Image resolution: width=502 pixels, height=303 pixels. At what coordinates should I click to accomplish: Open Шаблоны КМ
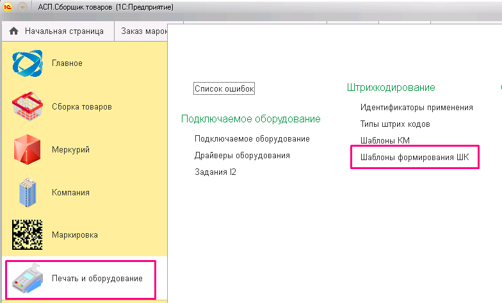pos(385,140)
